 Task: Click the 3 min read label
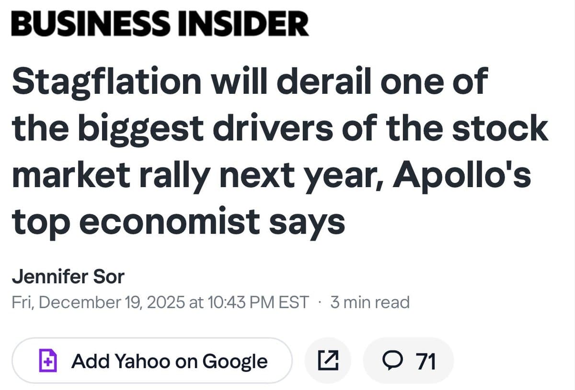click(x=369, y=302)
